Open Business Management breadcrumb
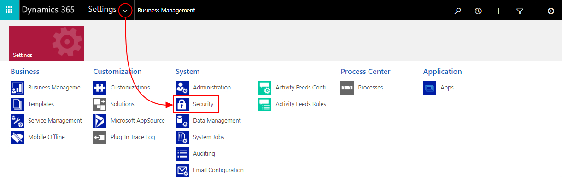The image size is (562, 179). click(x=166, y=11)
